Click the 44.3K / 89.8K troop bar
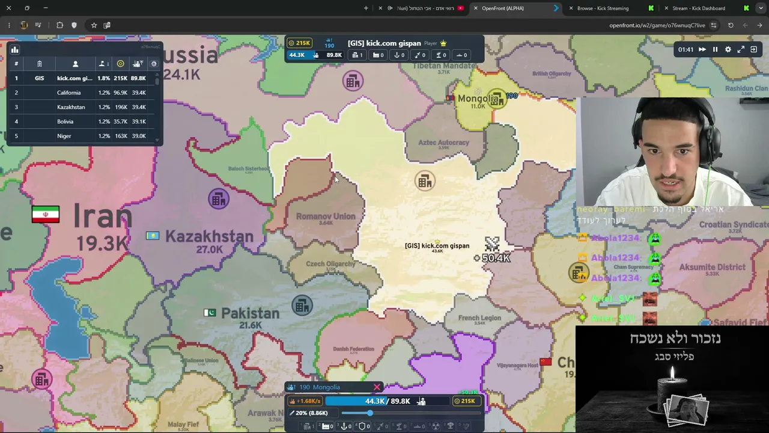 [388, 401]
